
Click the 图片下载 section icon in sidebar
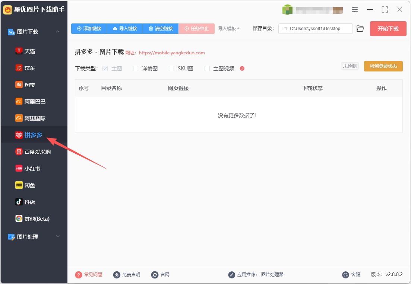click(x=11, y=32)
